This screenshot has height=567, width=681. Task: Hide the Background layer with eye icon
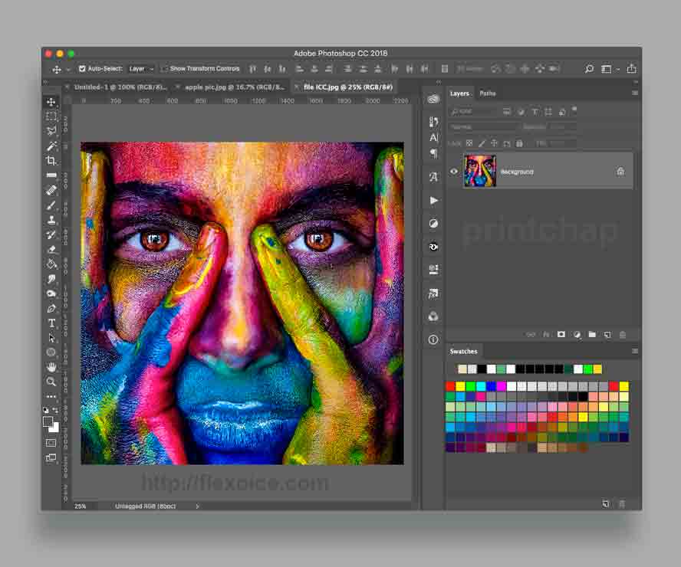[453, 172]
